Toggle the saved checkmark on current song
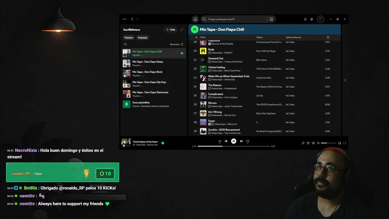 pyautogui.click(x=163, y=143)
